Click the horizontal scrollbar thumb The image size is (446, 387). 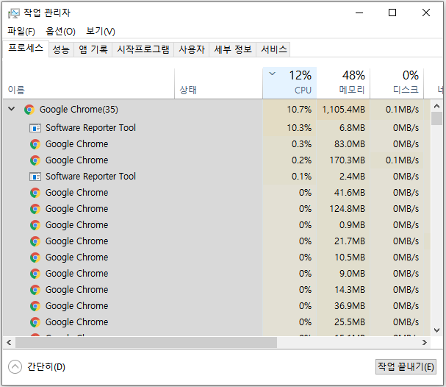click(146, 343)
